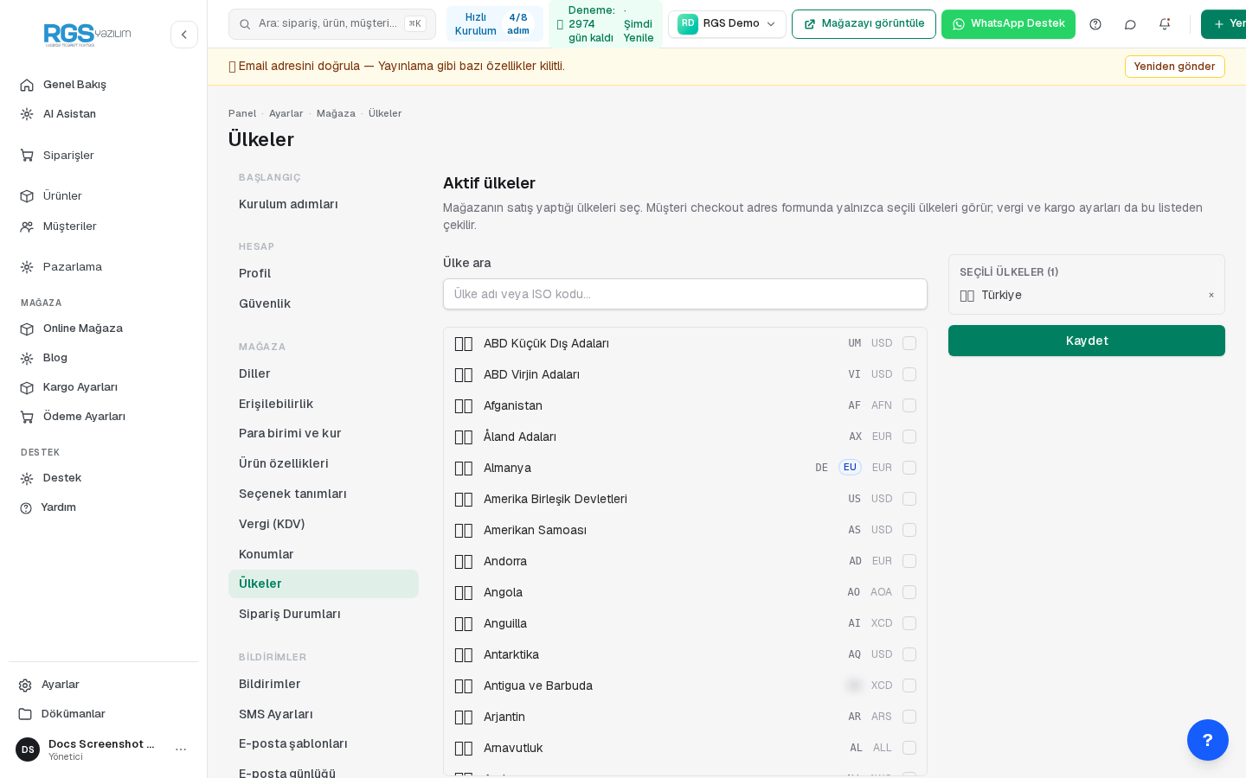This screenshot has width=1246, height=778.
Task: Click the blue floating help question-mark button
Action: tap(1208, 740)
